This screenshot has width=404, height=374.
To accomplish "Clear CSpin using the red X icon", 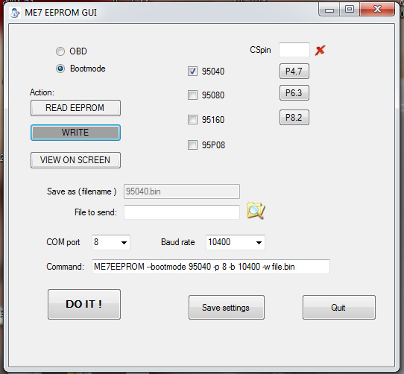I will [x=320, y=50].
